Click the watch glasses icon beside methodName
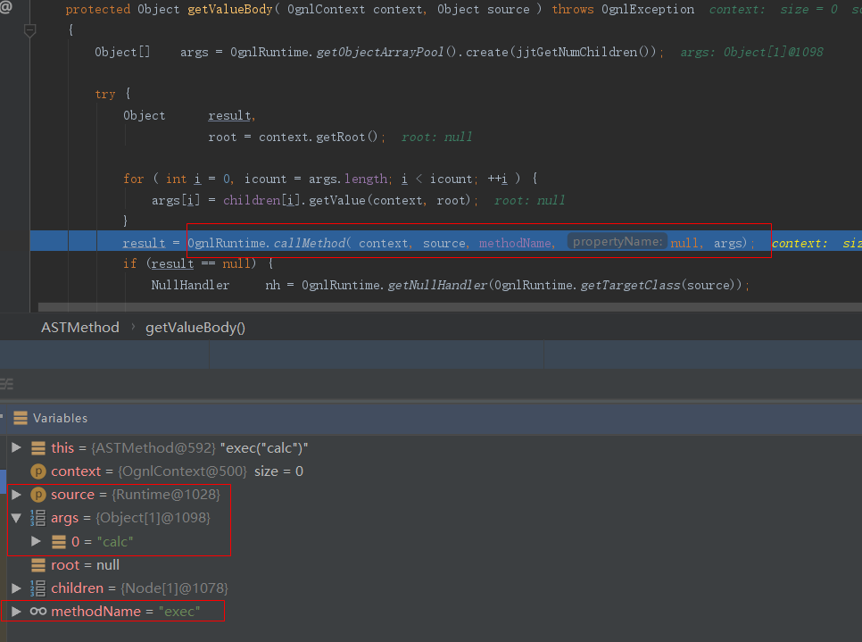Image resolution: width=862 pixels, height=642 pixels. click(x=38, y=612)
